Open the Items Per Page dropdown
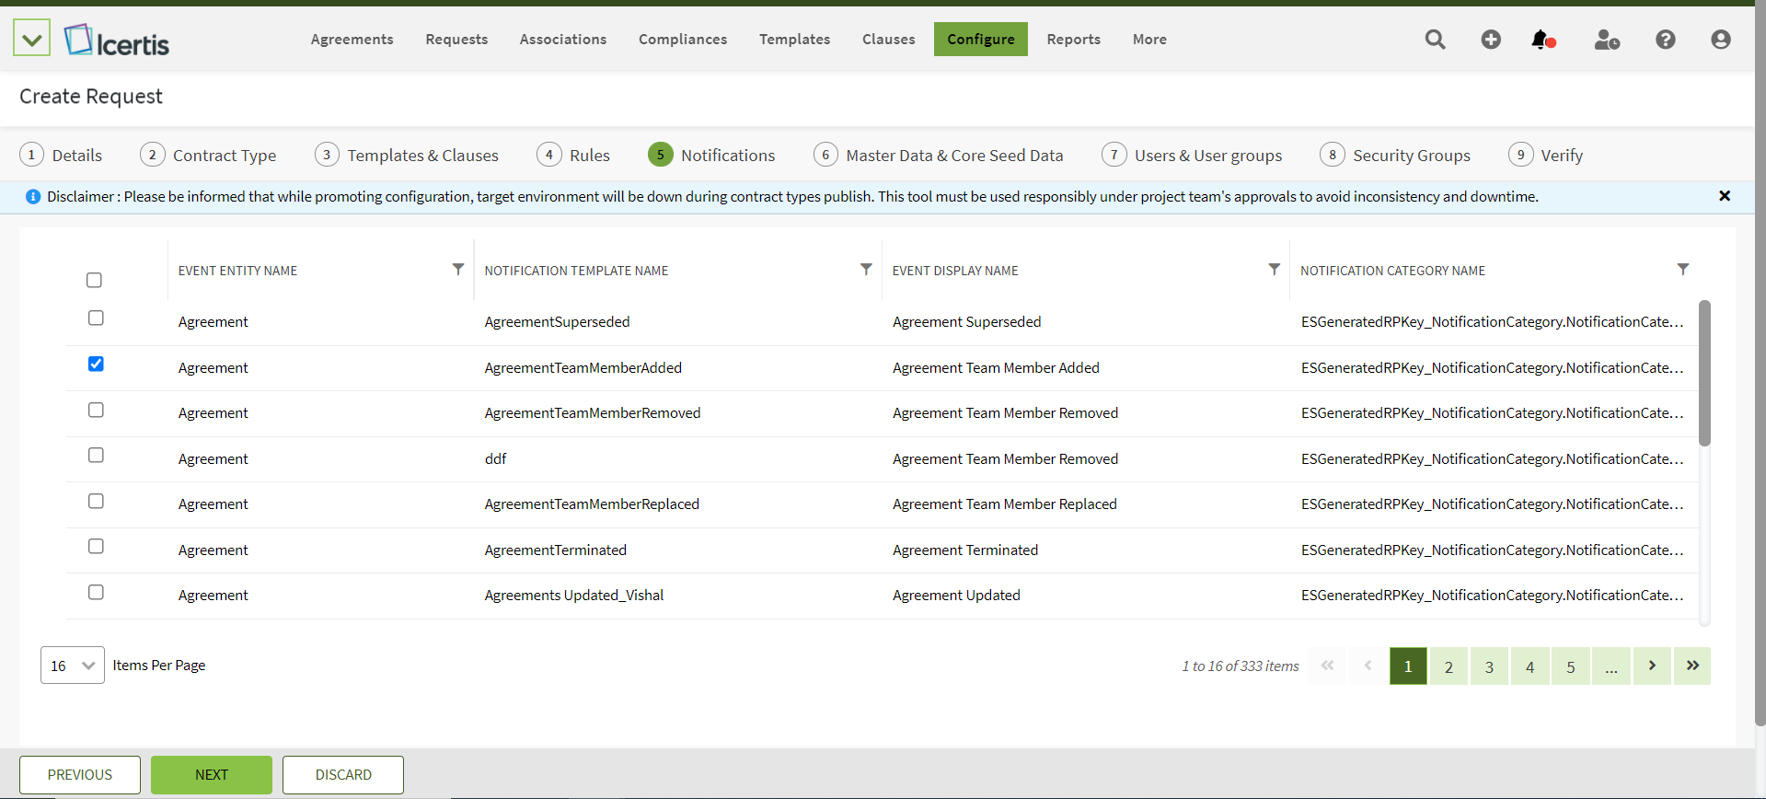Viewport: 1766px width, 799px height. [x=72, y=666]
